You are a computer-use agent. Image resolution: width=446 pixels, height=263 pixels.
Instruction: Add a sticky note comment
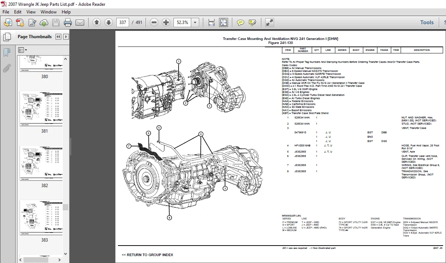coord(240,23)
